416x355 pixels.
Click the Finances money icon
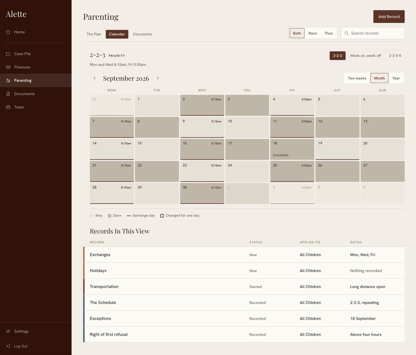coord(8,67)
